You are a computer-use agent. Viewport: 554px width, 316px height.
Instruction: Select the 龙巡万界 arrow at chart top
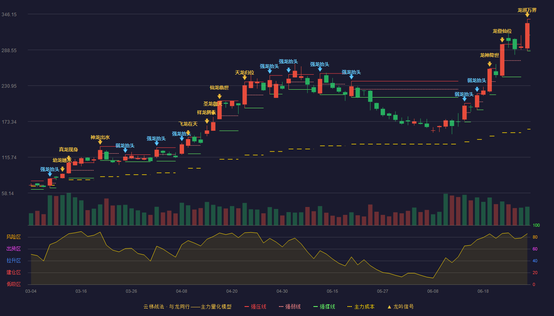tap(527, 15)
